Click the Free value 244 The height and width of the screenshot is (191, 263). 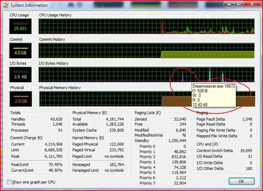183,124
